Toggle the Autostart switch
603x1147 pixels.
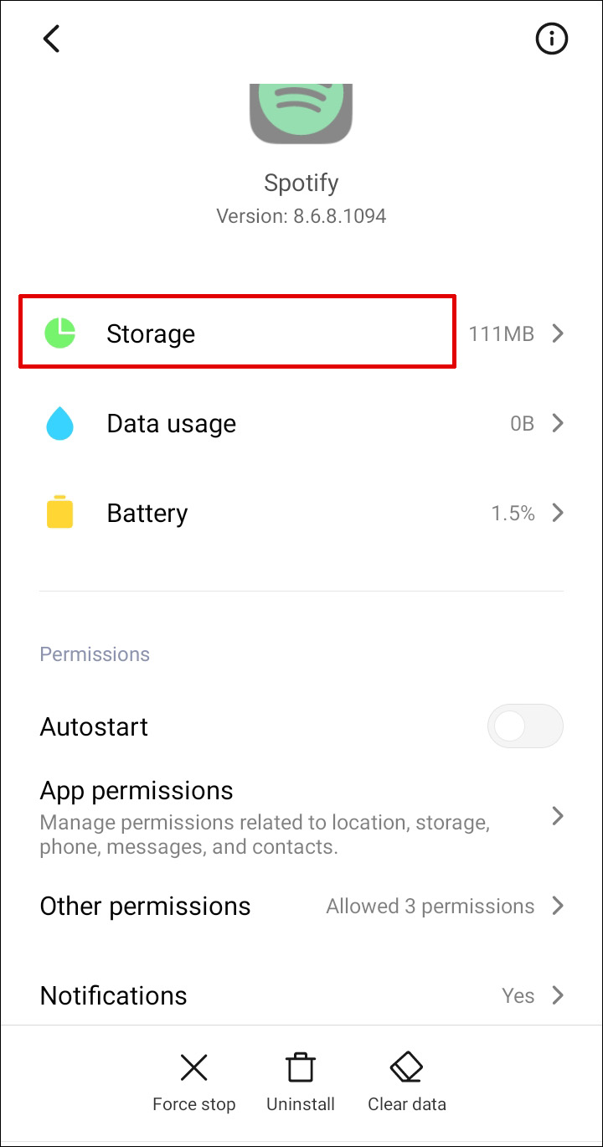click(525, 726)
